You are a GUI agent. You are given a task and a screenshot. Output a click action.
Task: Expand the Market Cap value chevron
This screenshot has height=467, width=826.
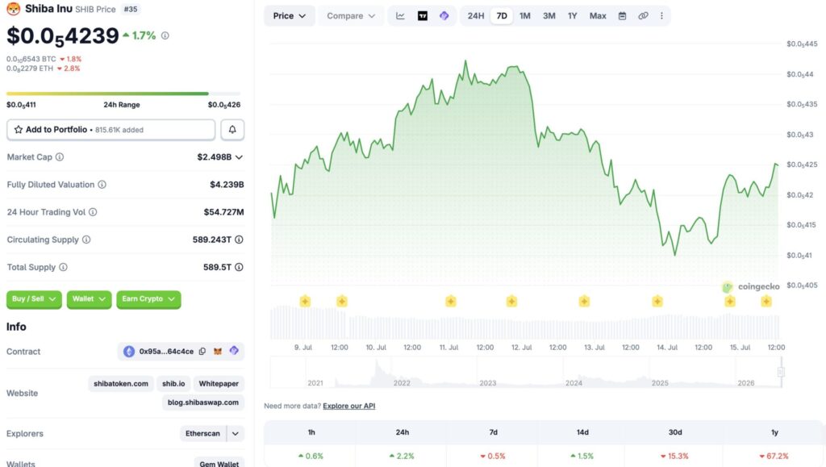pos(239,157)
